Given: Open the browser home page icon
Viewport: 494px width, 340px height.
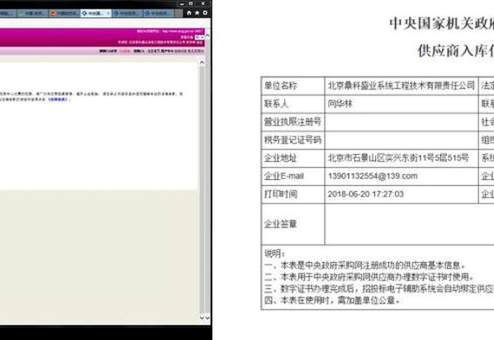Looking at the screenshot, I should tap(189, 13).
